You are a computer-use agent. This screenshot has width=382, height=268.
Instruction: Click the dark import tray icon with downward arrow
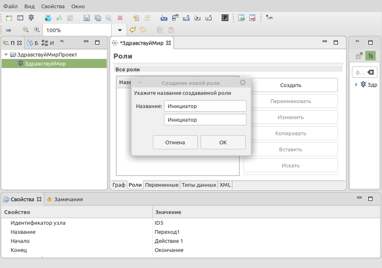(x=197, y=18)
